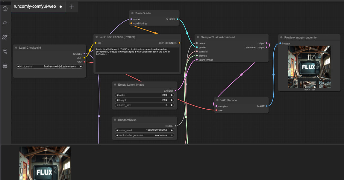344x180 pixels.
Task: Click the unsaved dot on the workflow tab
Action: [61, 7]
